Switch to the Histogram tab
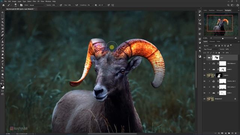This screenshot has height=135, width=240. click(x=220, y=10)
